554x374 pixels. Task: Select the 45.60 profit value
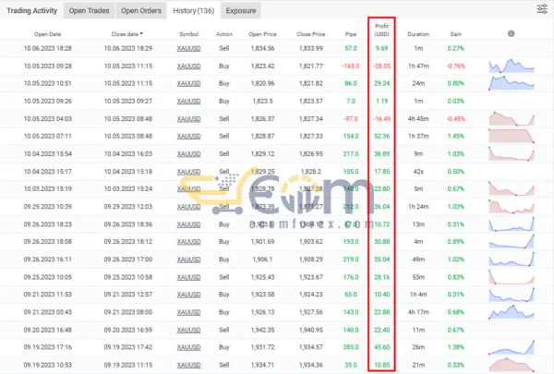click(382, 347)
